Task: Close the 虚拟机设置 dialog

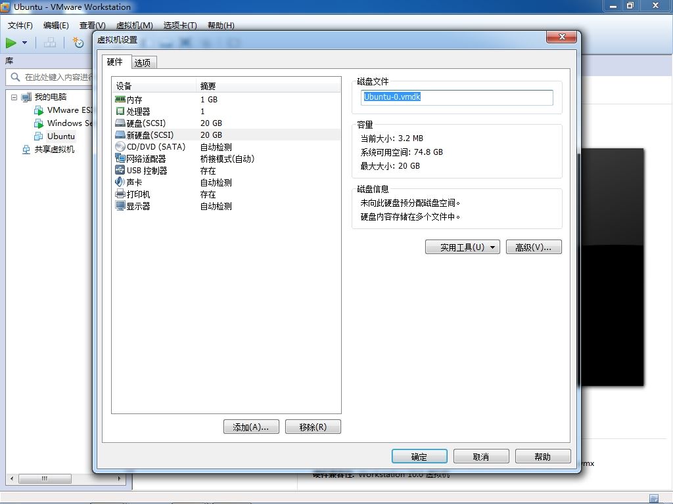Action: (561, 37)
